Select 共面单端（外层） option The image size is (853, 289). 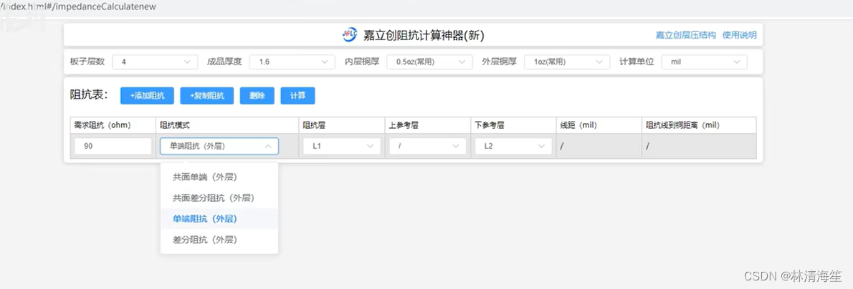click(219, 177)
